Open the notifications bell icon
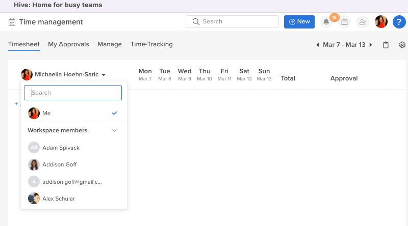Viewport: 408px width, 226px height. [326, 22]
